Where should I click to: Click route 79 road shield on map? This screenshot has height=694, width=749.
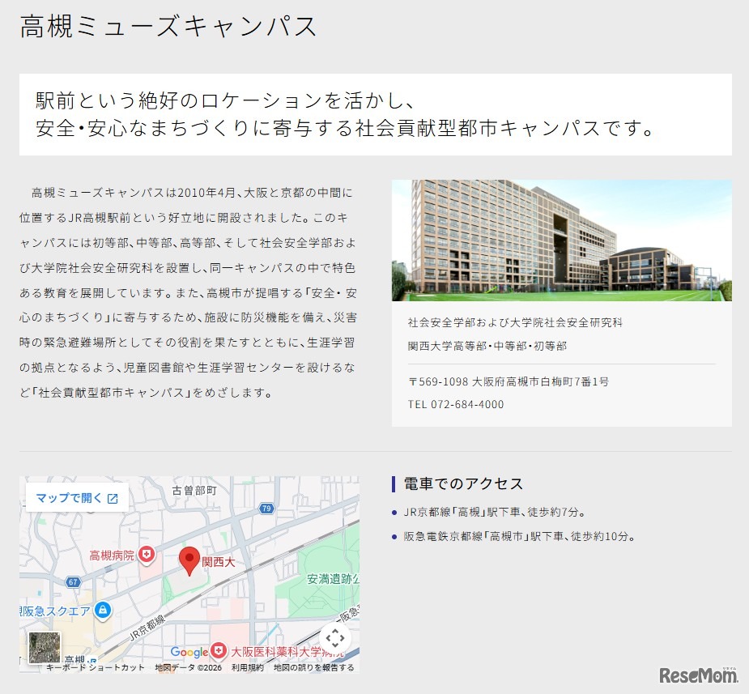tap(266, 509)
